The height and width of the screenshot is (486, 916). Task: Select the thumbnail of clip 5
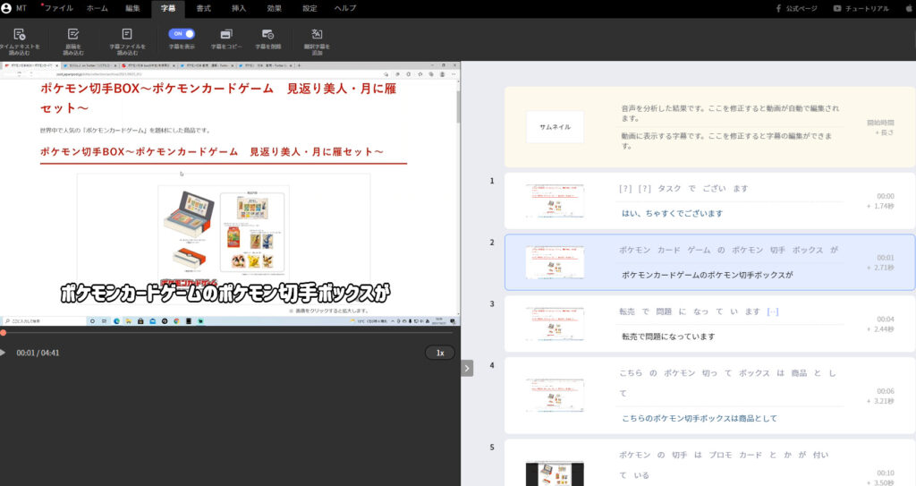tap(555, 473)
